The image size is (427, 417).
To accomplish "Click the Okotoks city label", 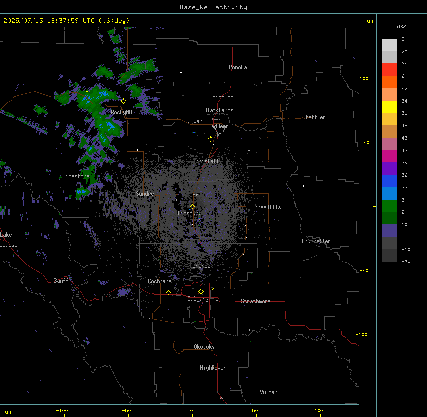I will pyautogui.click(x=204, y=347).
